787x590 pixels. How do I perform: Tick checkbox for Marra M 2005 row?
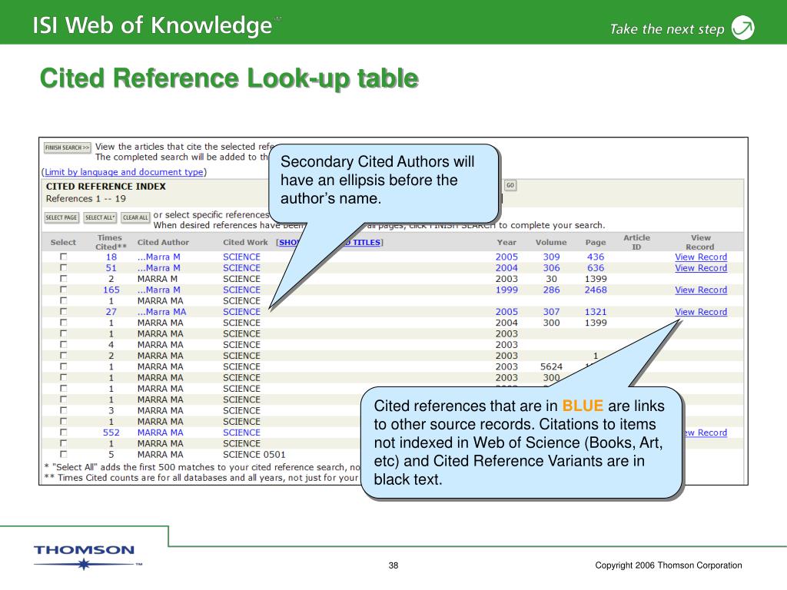point(63,257)
